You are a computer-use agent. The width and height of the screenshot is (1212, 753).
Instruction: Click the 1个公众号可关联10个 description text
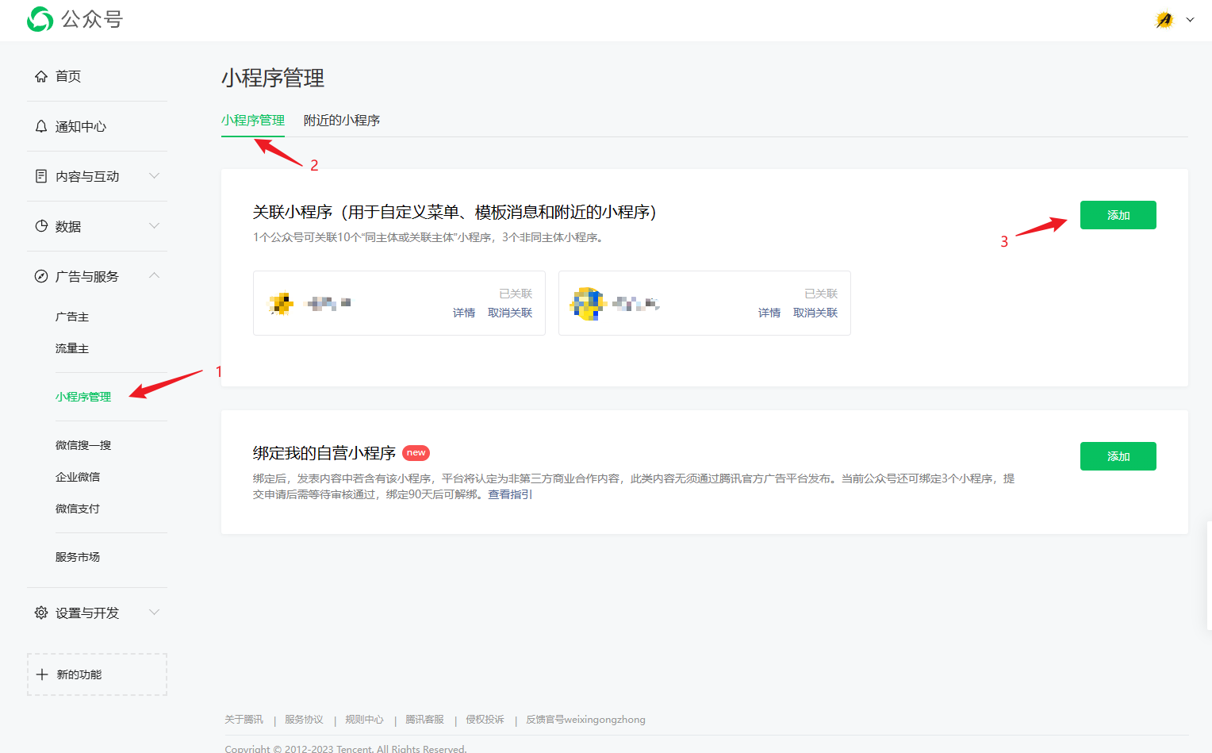430,237
